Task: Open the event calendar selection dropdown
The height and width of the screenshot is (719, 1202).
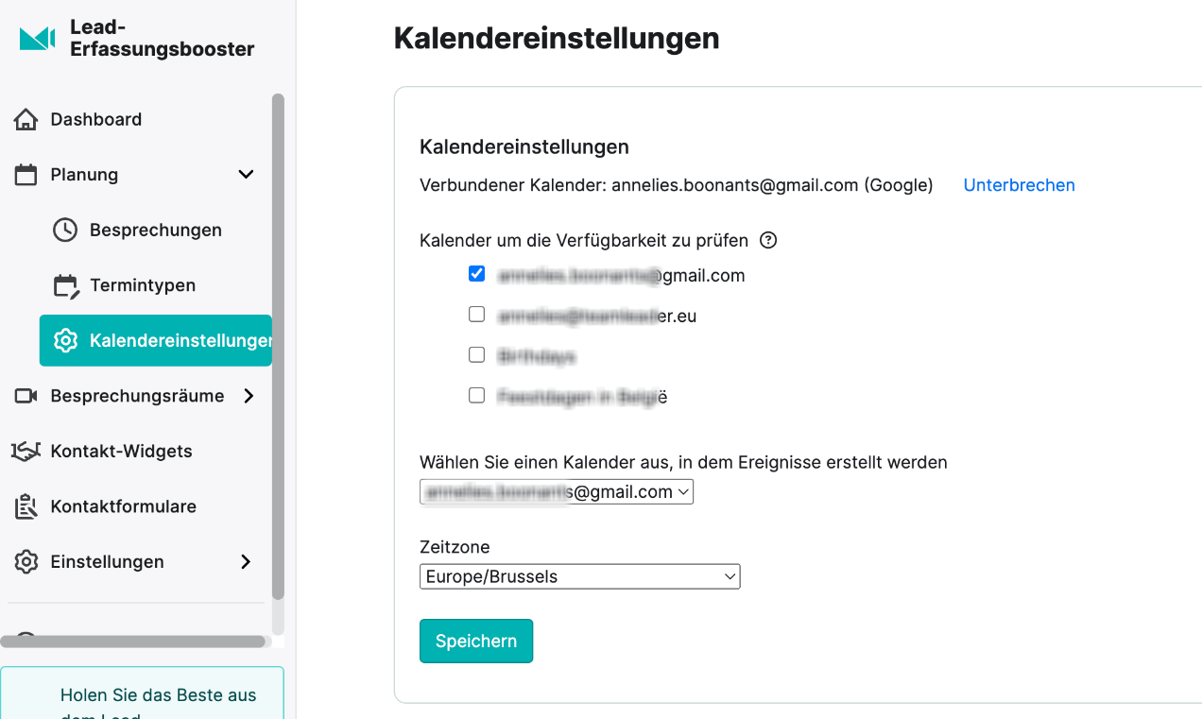Action: pyautogui.click(x=557, y=491)
